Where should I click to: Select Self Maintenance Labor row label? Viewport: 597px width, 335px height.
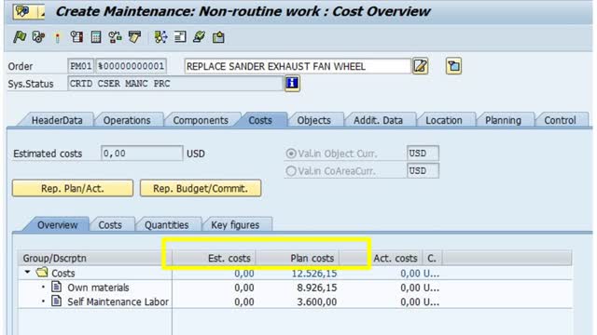[x=118, y=301]
